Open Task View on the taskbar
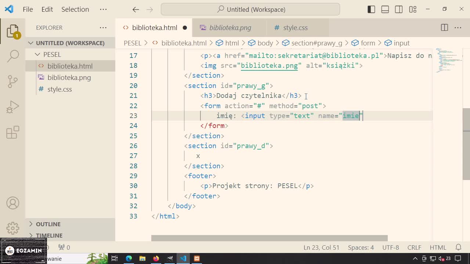Viewport: 470px width, 264px height. pos(115,258)
